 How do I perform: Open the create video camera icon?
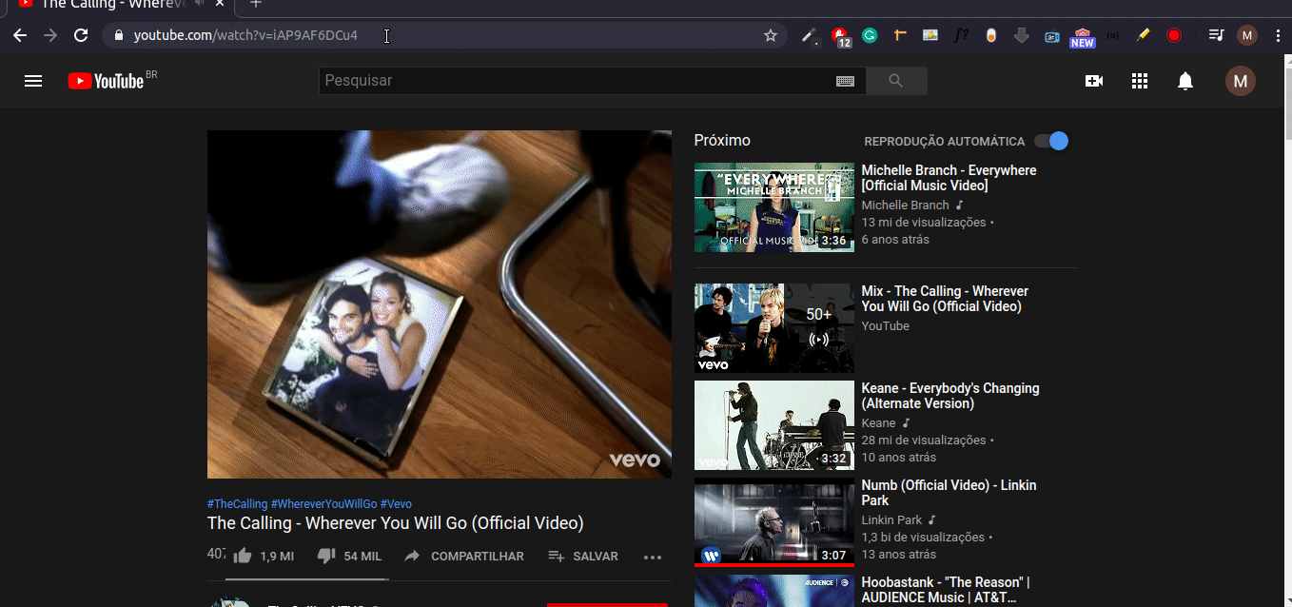[x=1093, y=81]
